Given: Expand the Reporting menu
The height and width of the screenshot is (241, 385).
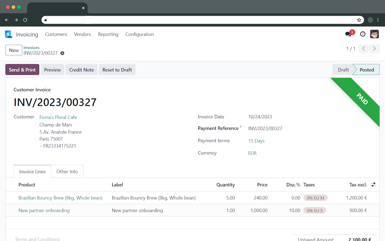Looking at the screenshot, I should (108, 34).
